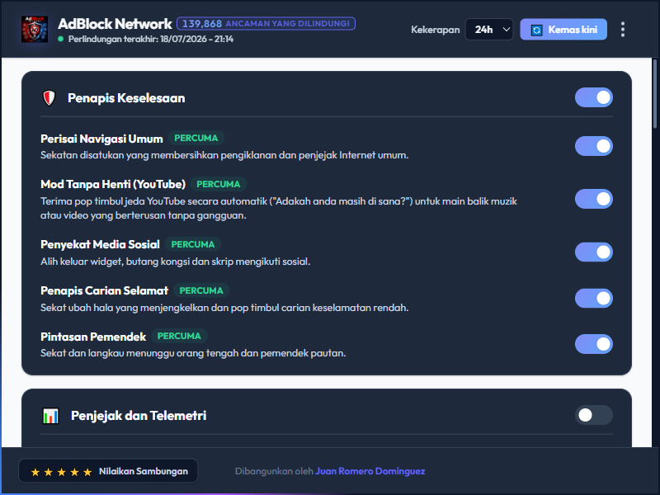Click PERCUMA badge next to Penapis Carian Selamat
Image resolution: width=660 pixels, height=495 pixels.
point(201,291)
